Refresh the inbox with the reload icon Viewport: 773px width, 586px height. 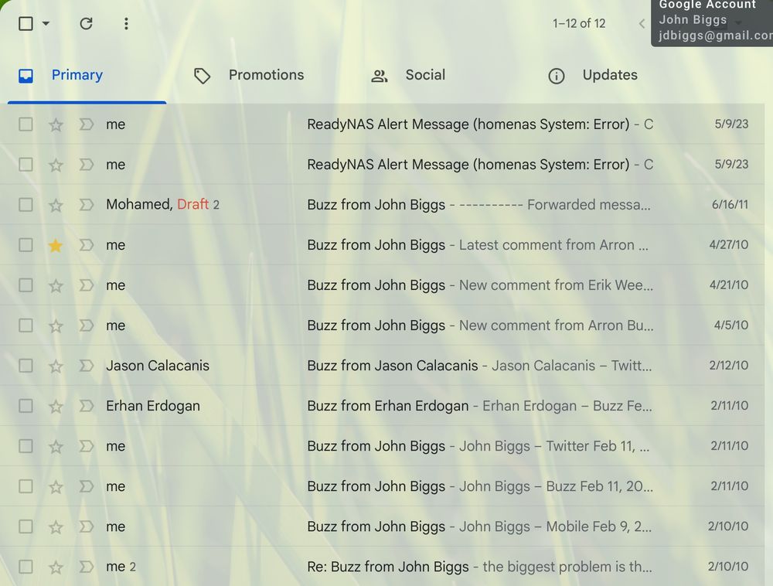point(86,23)
